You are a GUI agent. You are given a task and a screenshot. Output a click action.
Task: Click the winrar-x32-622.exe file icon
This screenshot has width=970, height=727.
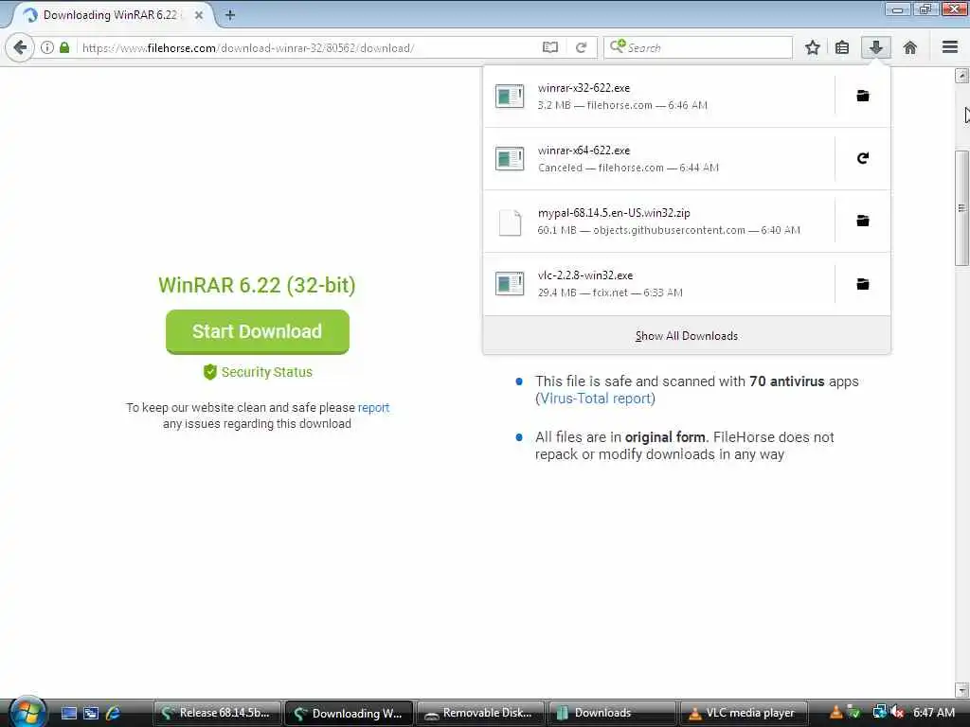510,96
